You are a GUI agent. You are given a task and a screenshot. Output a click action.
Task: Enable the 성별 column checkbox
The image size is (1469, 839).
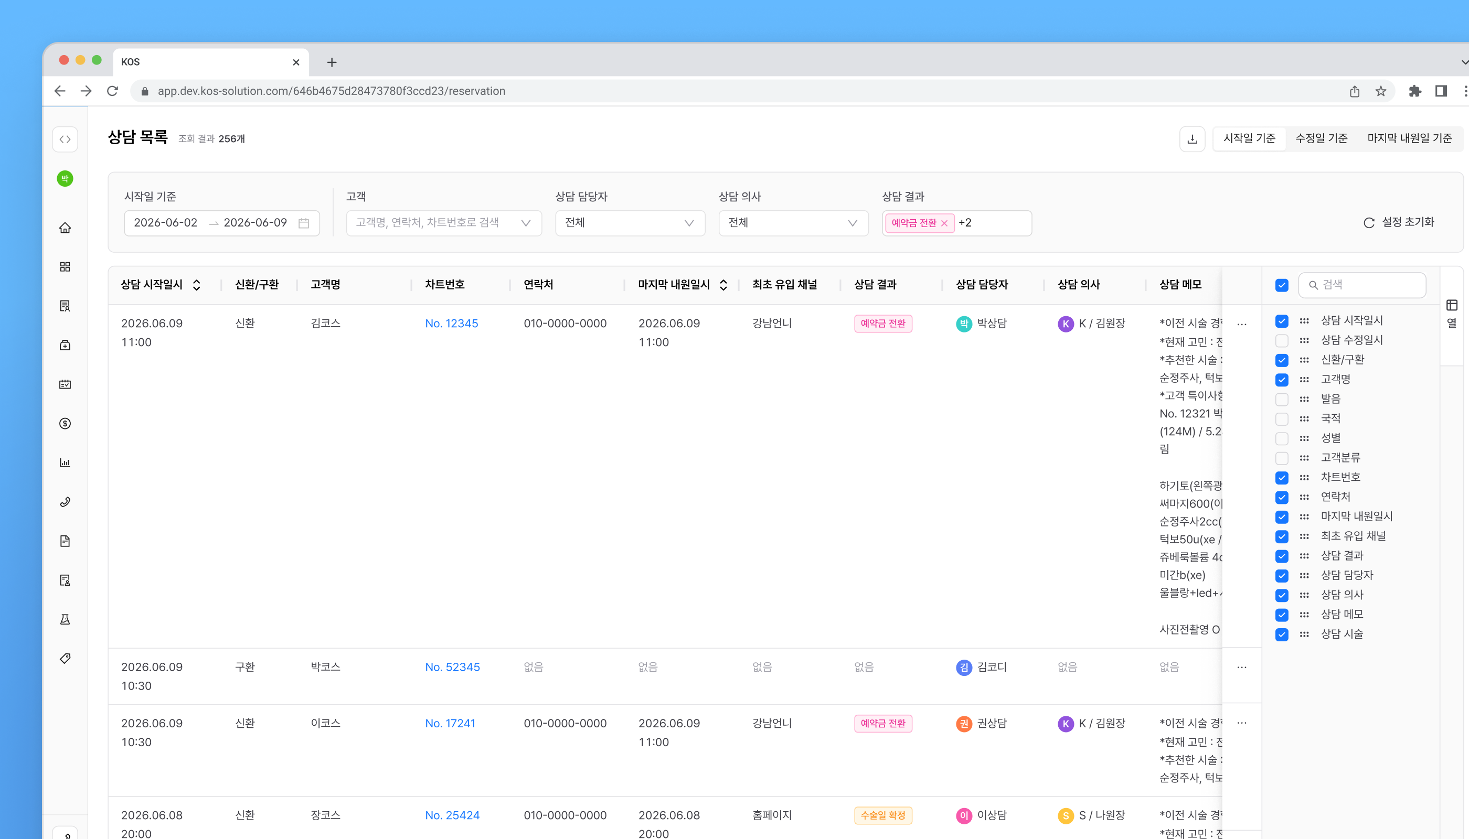[x=1282, y=438]
